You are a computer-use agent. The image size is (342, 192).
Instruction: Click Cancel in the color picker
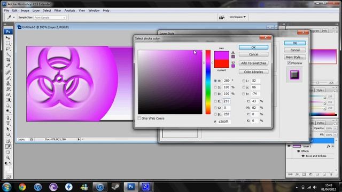(x=253, y=54)
